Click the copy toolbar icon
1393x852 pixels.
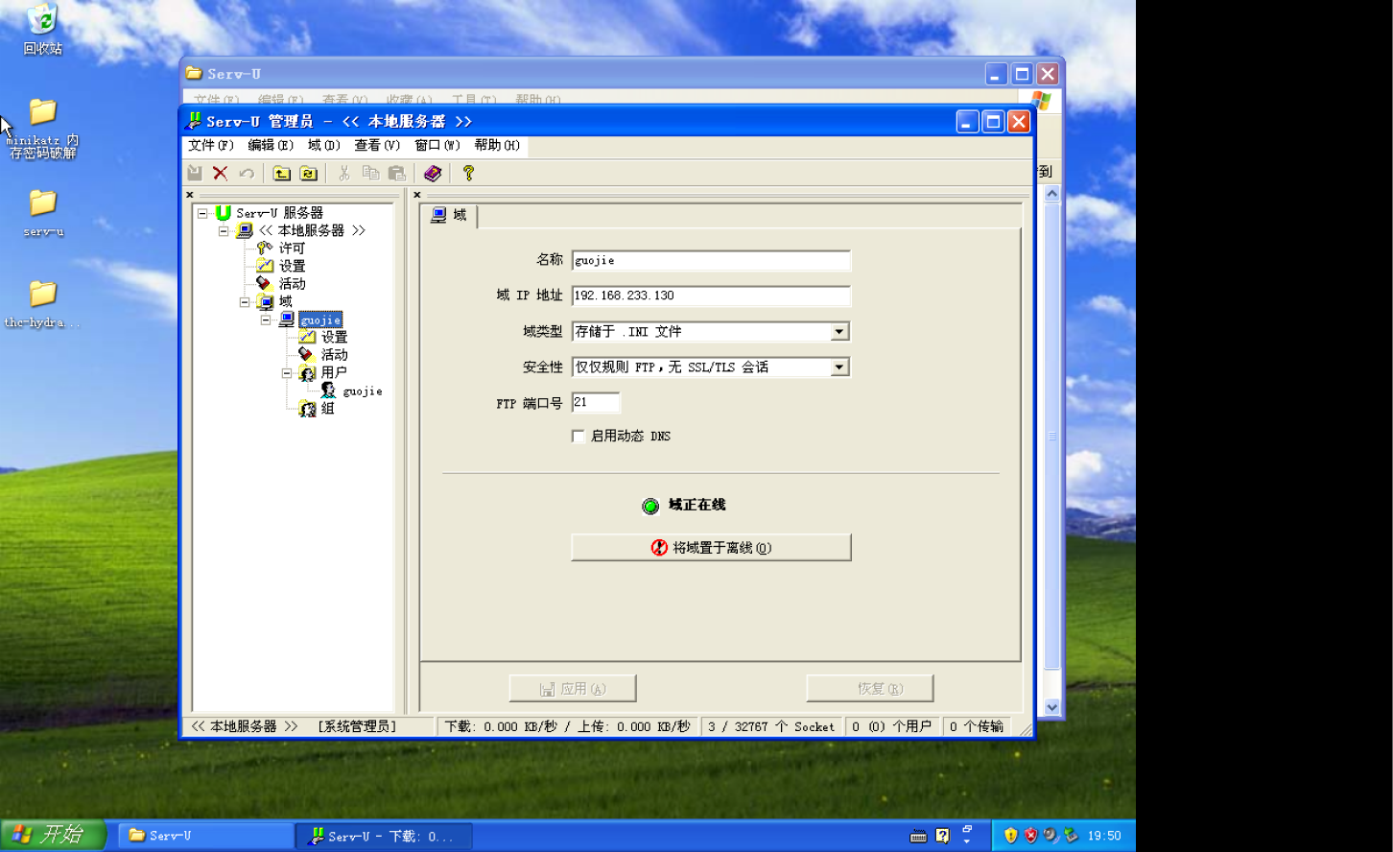coord(370,173)
